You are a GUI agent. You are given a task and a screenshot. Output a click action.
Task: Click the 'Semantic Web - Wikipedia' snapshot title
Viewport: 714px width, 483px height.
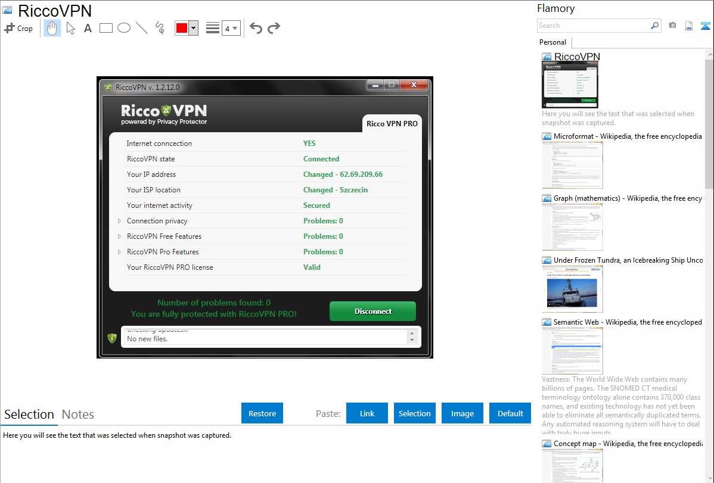[628, 322]
